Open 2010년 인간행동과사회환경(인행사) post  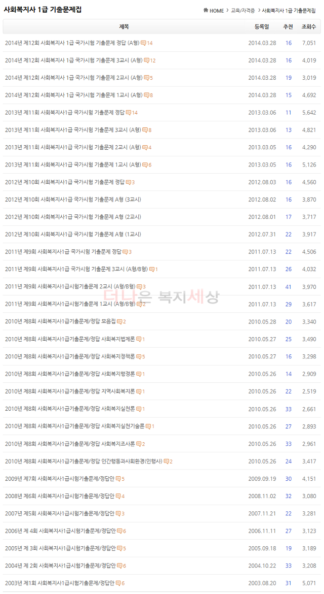click(84, 461)
